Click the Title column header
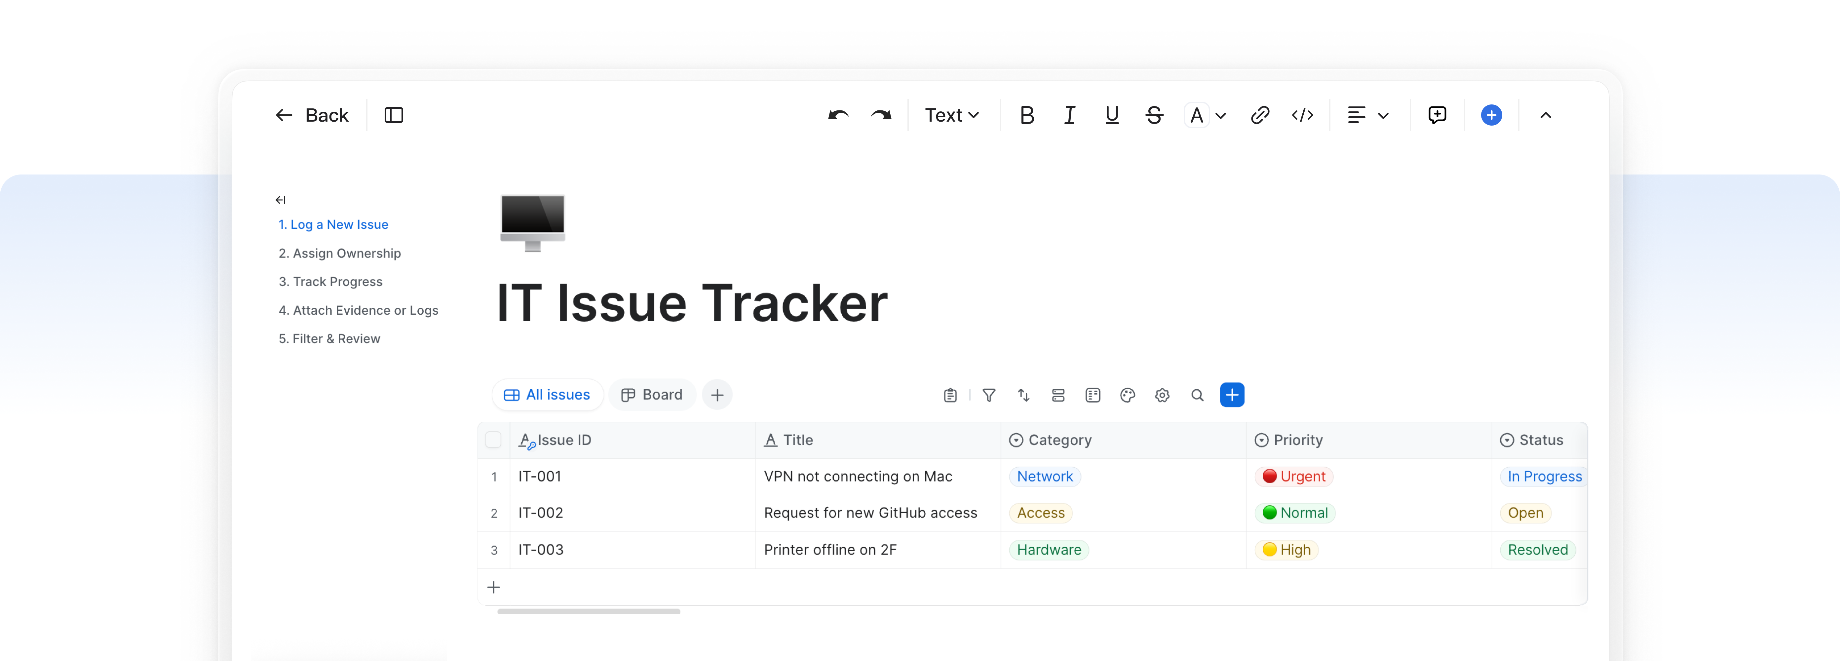Viewport: 1840px width, 661px height. [878, 440]
